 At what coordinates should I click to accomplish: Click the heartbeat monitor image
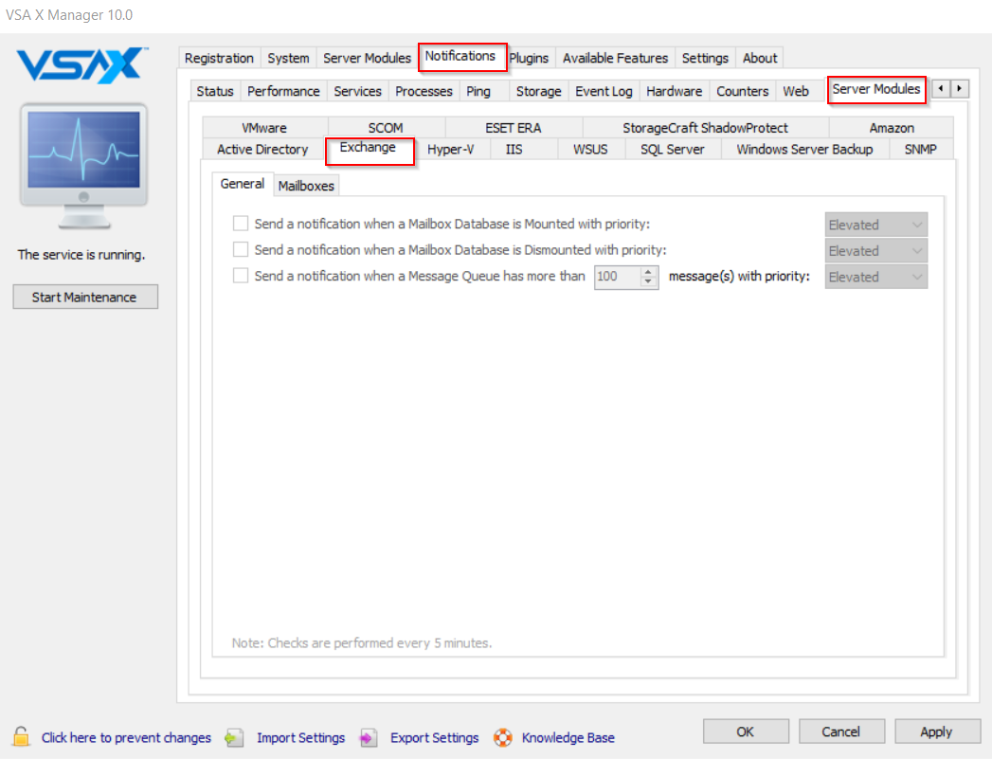83,166
